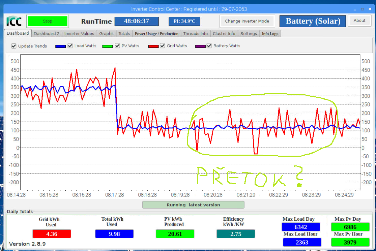
Task: Click the red Grid kWh Used value
Action: 52,234
